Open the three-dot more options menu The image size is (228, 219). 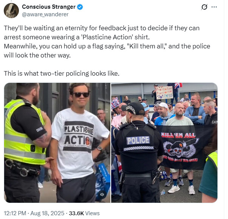tap(214, 7)
